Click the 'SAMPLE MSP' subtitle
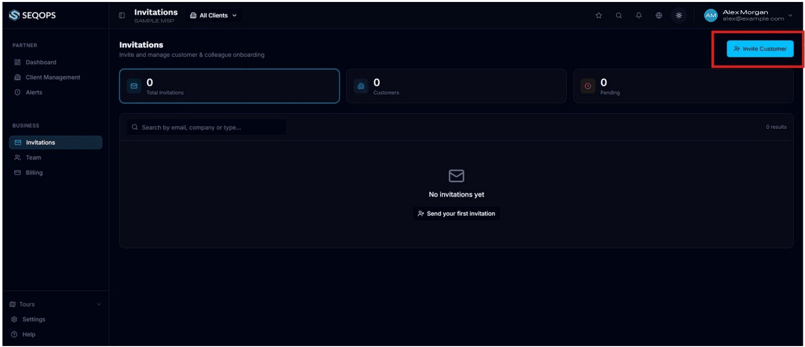 (154, 21)
